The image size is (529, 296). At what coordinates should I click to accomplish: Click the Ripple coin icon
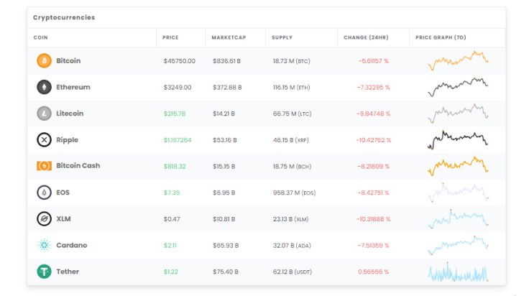(x=44, y=139)
